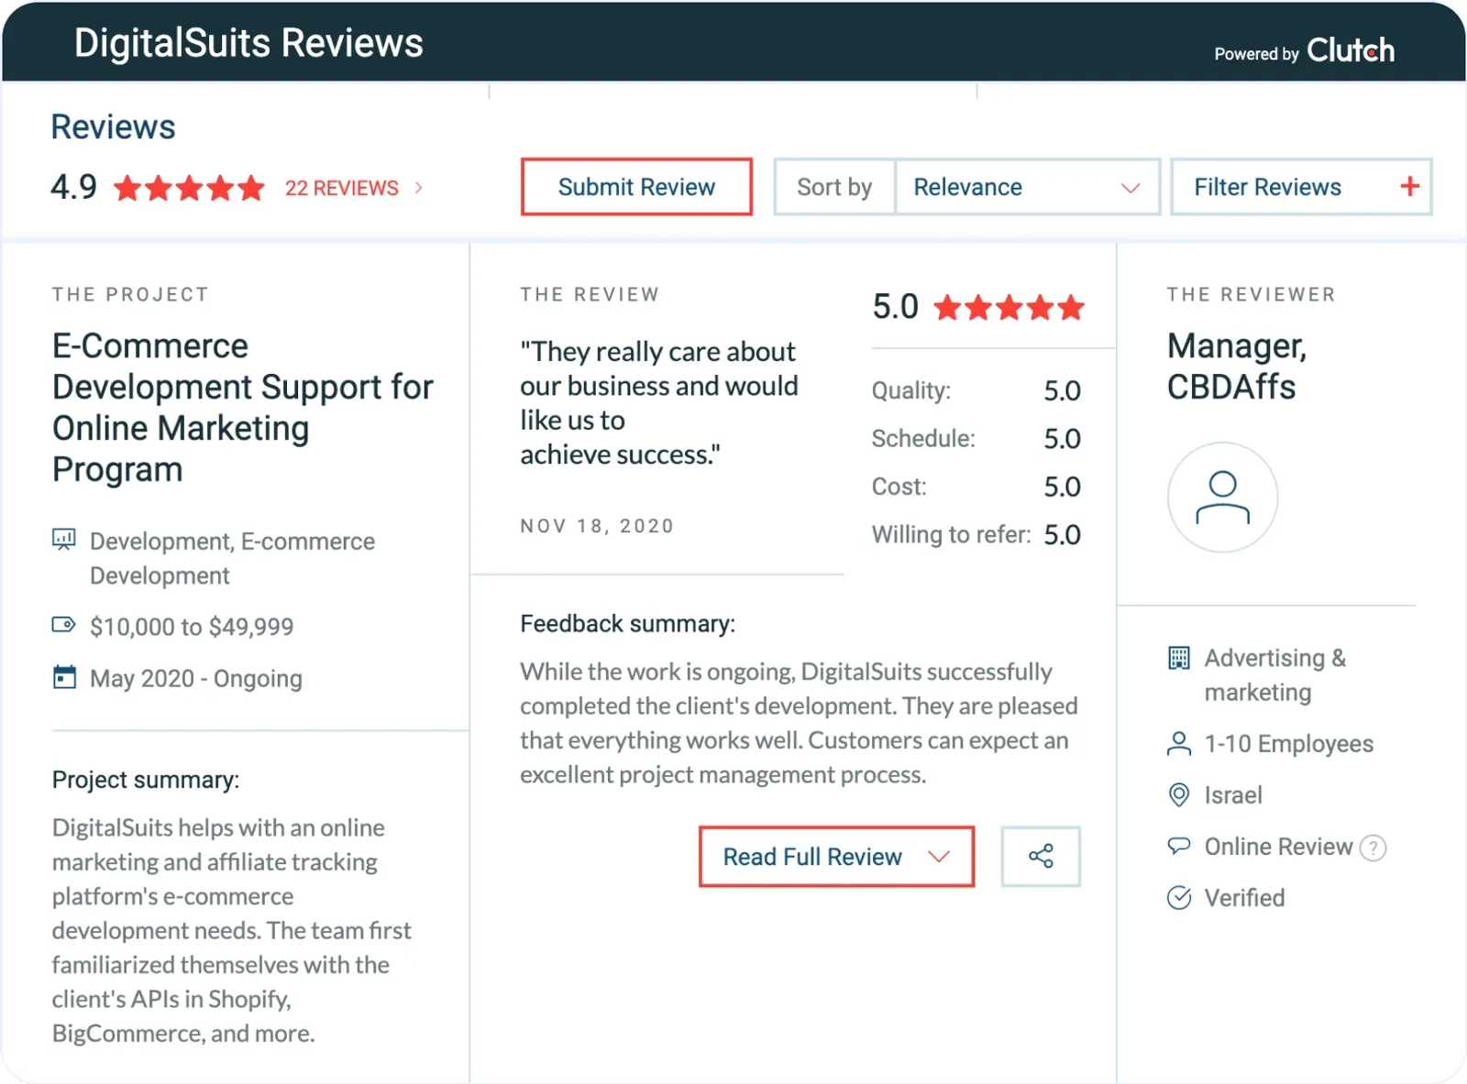Click the Clutch logo

click(1350, 50)
